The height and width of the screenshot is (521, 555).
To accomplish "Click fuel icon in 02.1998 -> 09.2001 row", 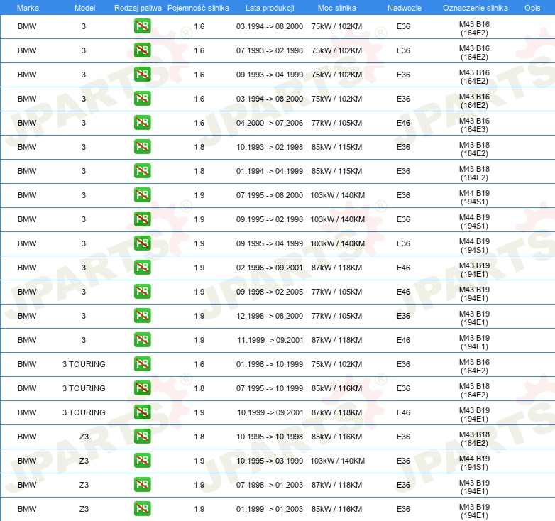I will [142, 268].
